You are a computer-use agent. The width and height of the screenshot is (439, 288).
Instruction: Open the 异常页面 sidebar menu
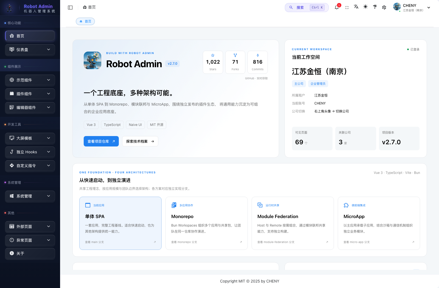(30, 240)
